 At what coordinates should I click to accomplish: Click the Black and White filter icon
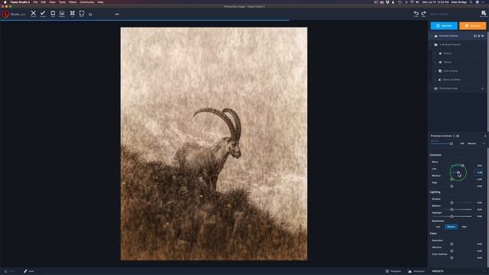pos(440,79)
